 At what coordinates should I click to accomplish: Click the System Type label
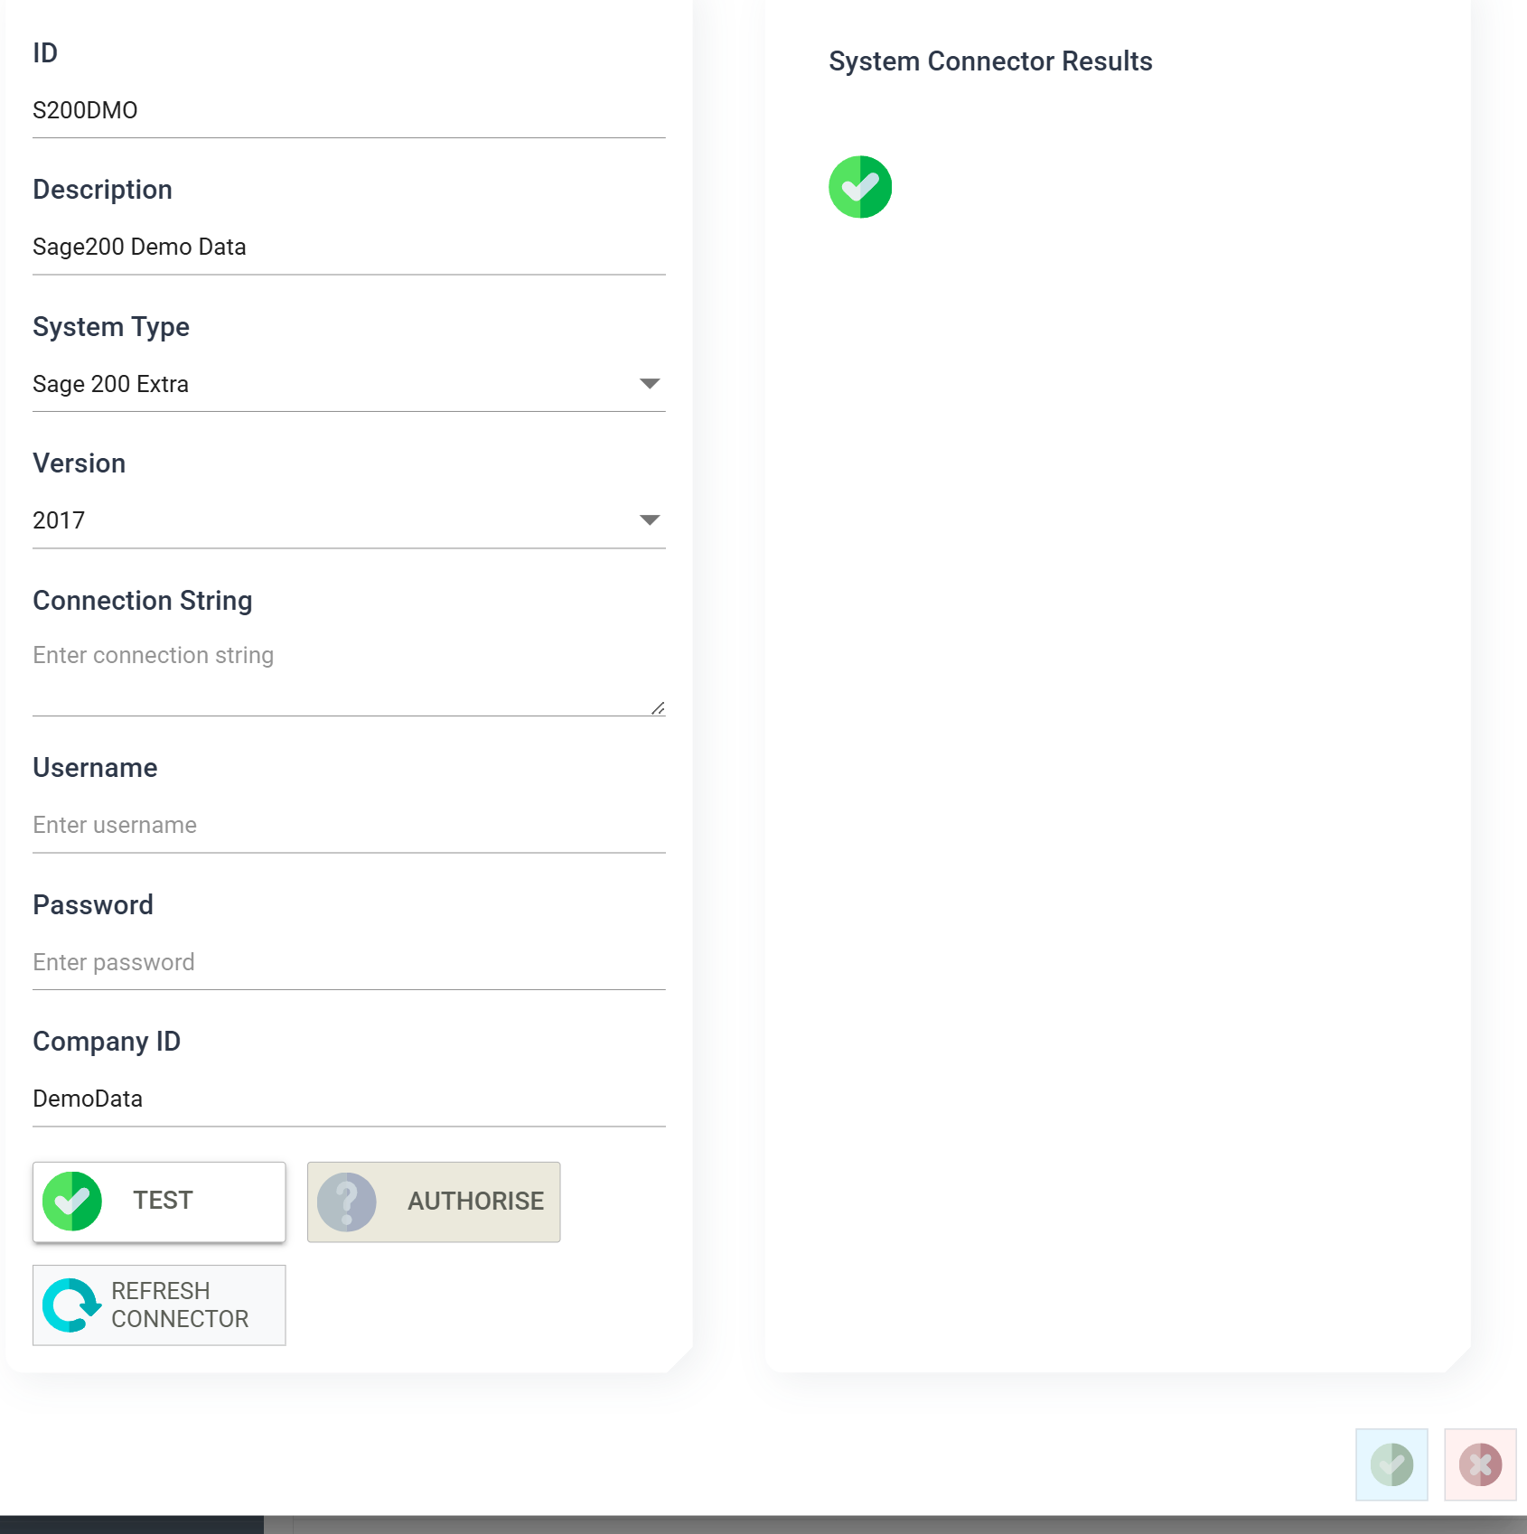tap(111, 327)
